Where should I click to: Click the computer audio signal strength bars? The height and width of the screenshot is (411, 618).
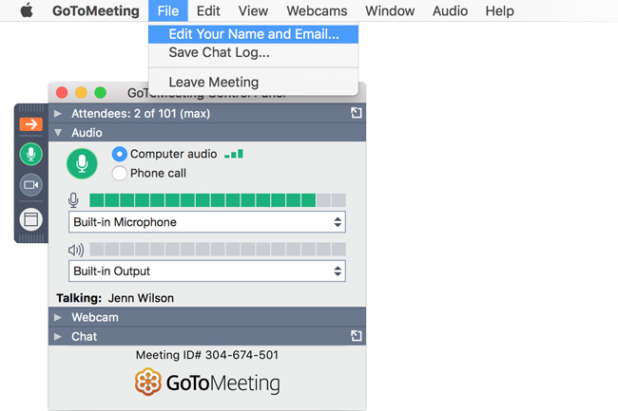(234, 154)
